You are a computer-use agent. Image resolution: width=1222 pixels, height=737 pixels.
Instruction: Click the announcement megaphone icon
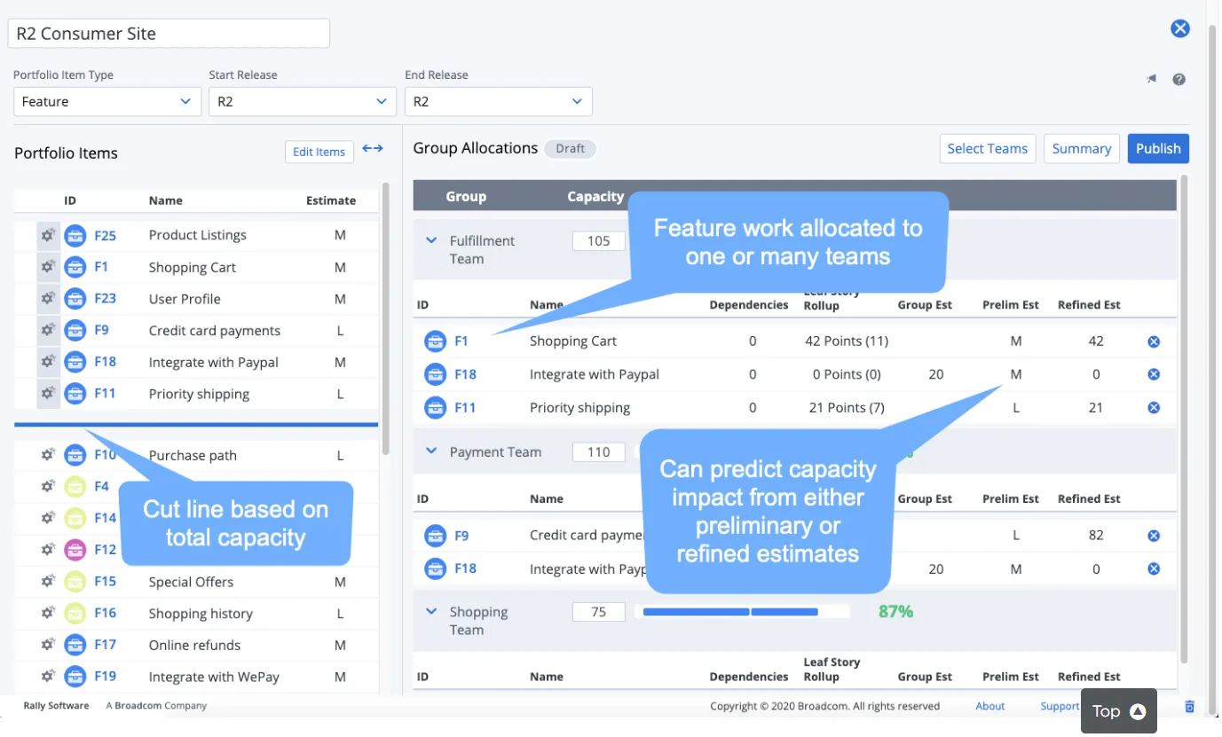pyautogui.click(x=1152, y=79)
